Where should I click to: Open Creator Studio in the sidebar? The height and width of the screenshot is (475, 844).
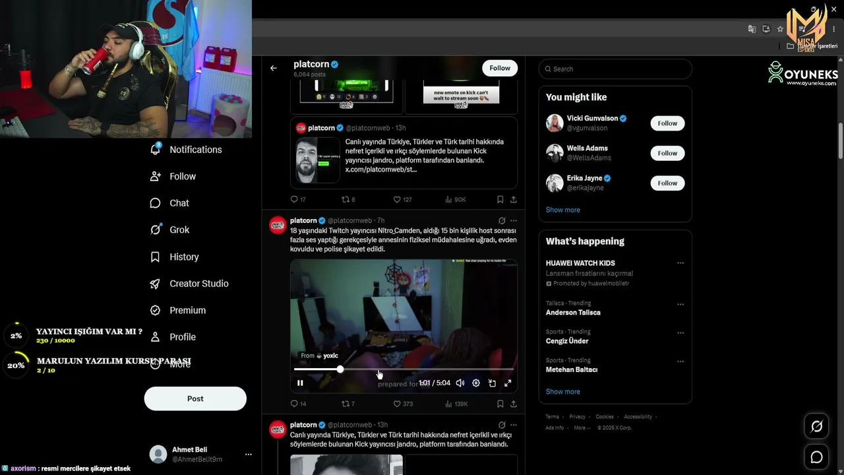[x=189, y=284]
